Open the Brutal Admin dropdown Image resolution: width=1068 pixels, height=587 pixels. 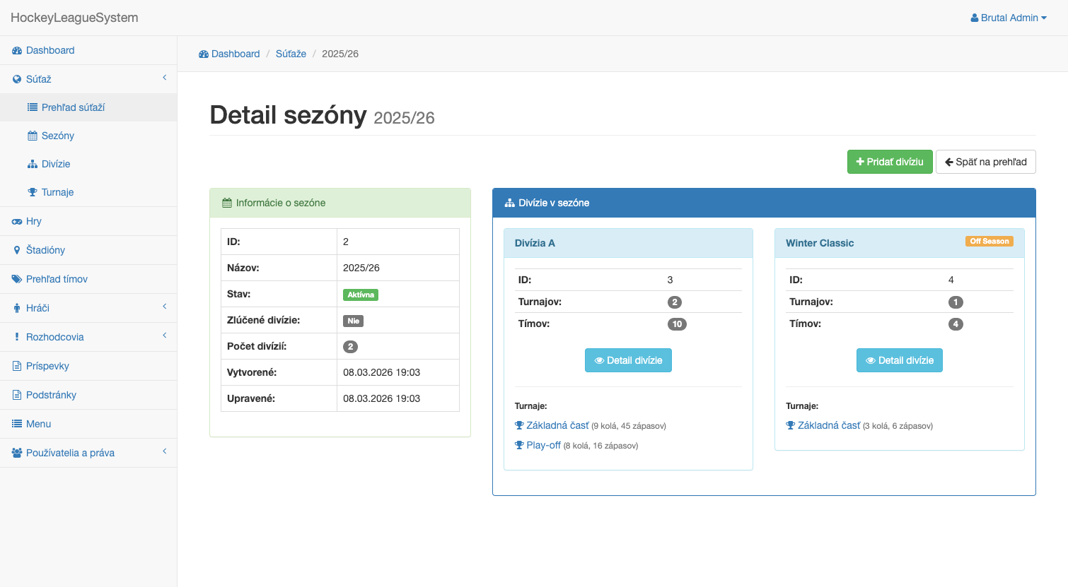(x=1008, y=18)
